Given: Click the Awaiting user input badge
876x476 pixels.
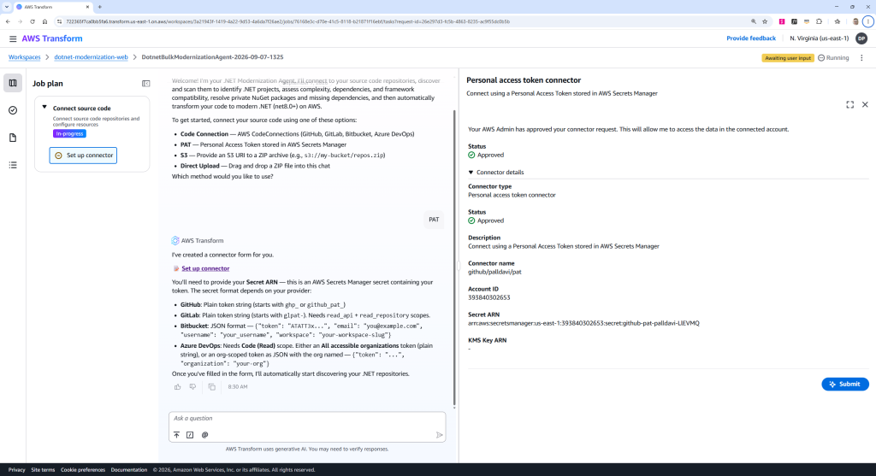Looking at the screenshot, I should coord(788,58).
